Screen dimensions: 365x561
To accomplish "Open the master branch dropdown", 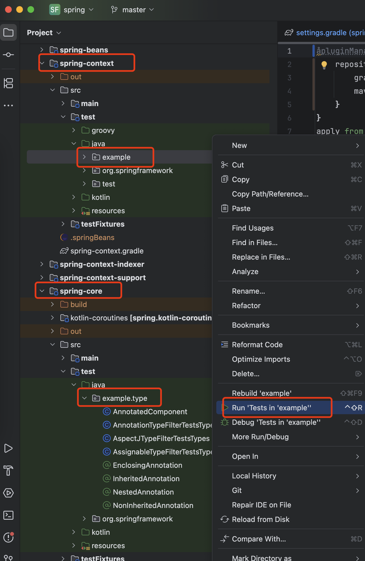I will pos(138,10).
